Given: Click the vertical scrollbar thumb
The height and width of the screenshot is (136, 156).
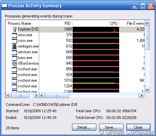Looking at the screenshot, I should (147, 38).
